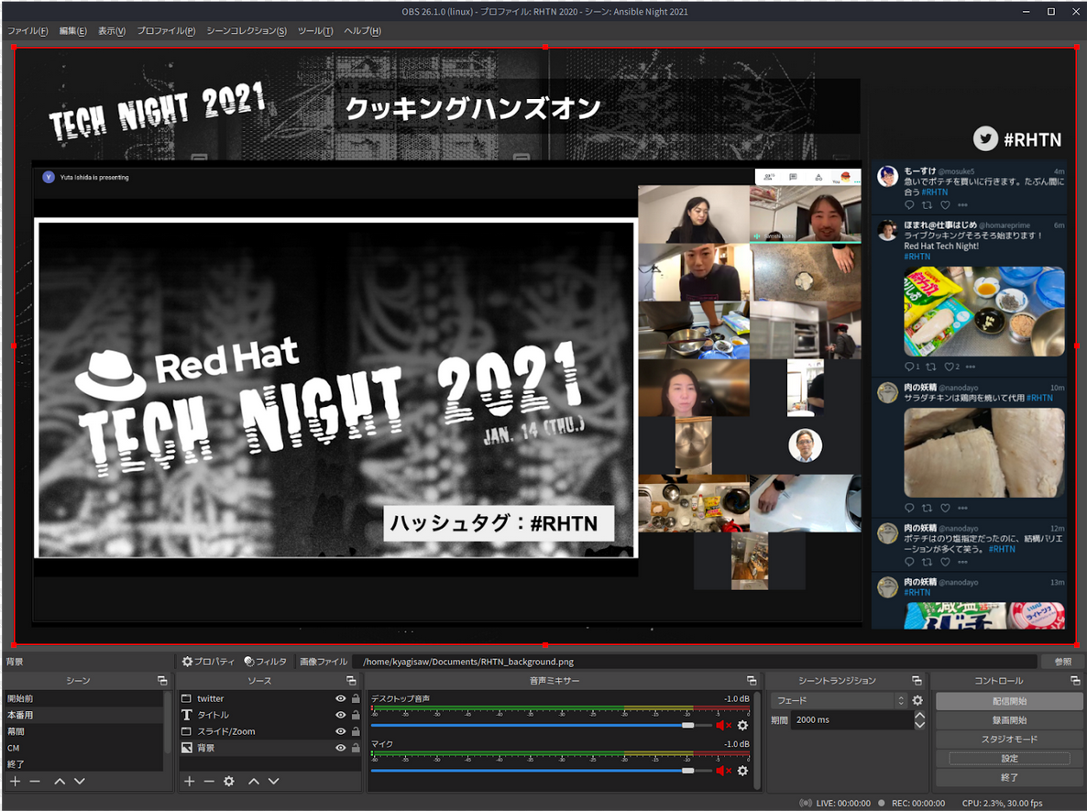1087x811 pixels.
Task: Toggle the lock on the 背景 source
Action: pyautogui.click(x=356, y=748)
